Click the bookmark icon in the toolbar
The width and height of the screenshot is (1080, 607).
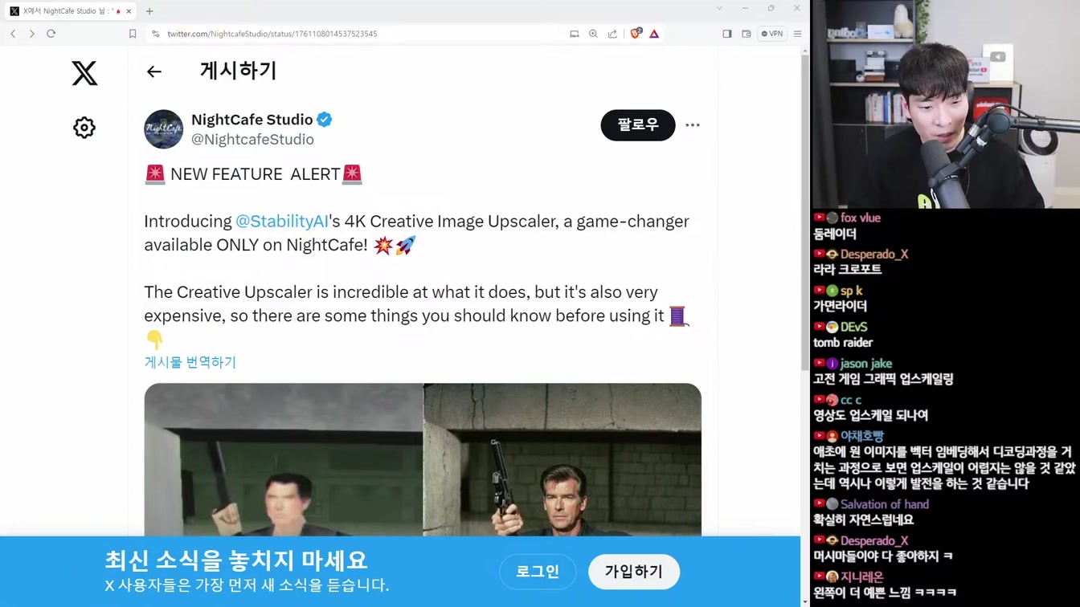(x=133, y=34)
